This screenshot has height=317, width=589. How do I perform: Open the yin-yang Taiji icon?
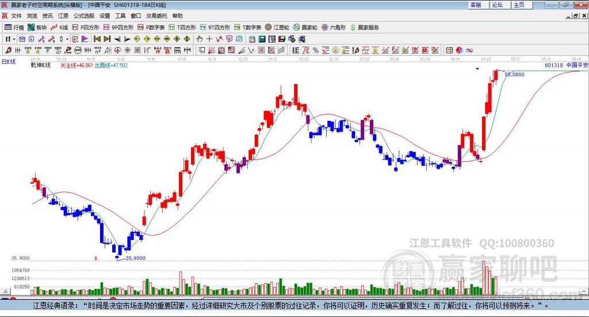point(460,50)
